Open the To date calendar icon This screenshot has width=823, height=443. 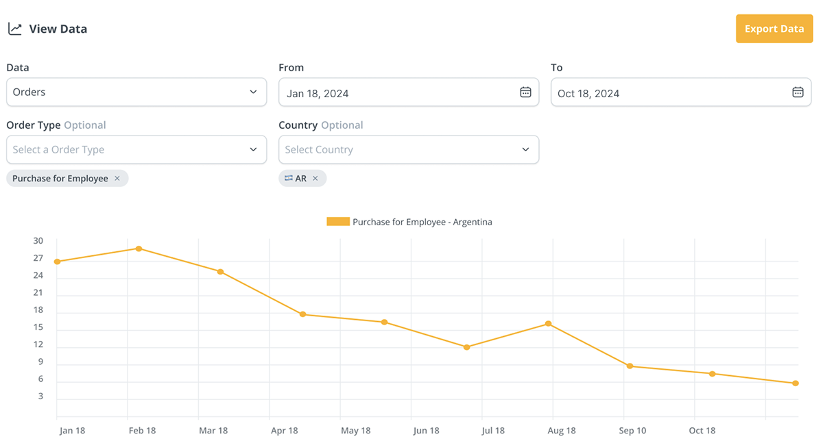(798, 92)
